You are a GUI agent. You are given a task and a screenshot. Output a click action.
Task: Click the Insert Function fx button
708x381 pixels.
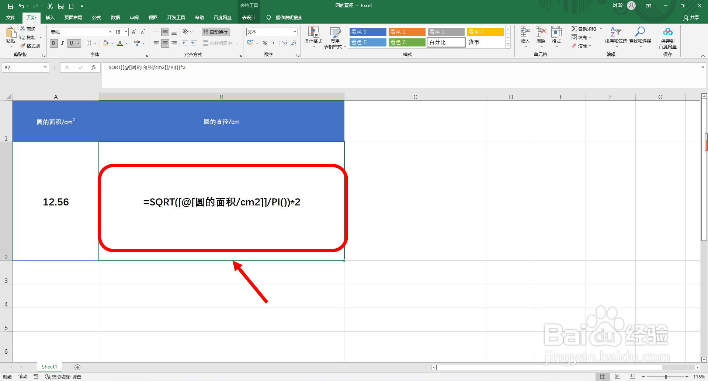click(94, 67)
